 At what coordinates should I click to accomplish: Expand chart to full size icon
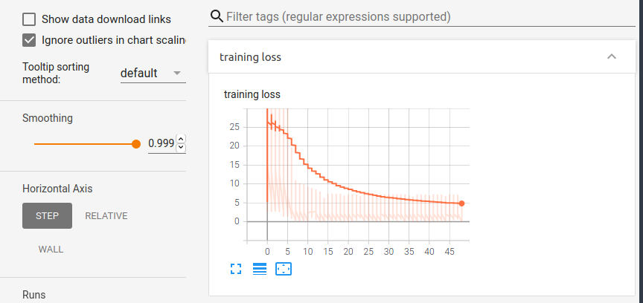click(237, 269)
